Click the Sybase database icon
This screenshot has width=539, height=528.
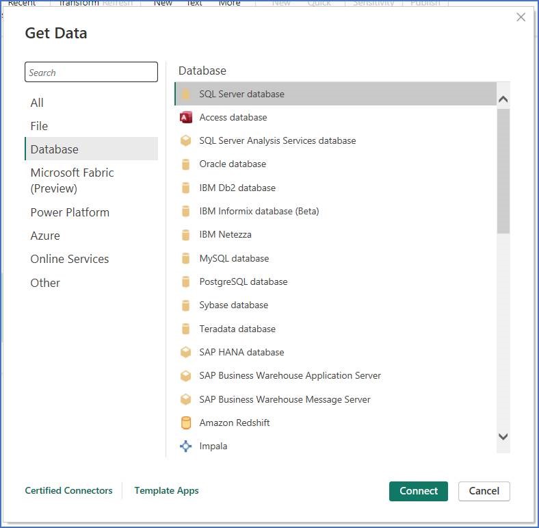tap(185, 305)
